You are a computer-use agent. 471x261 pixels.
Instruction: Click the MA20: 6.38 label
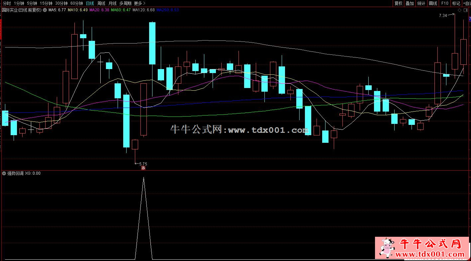99,10
